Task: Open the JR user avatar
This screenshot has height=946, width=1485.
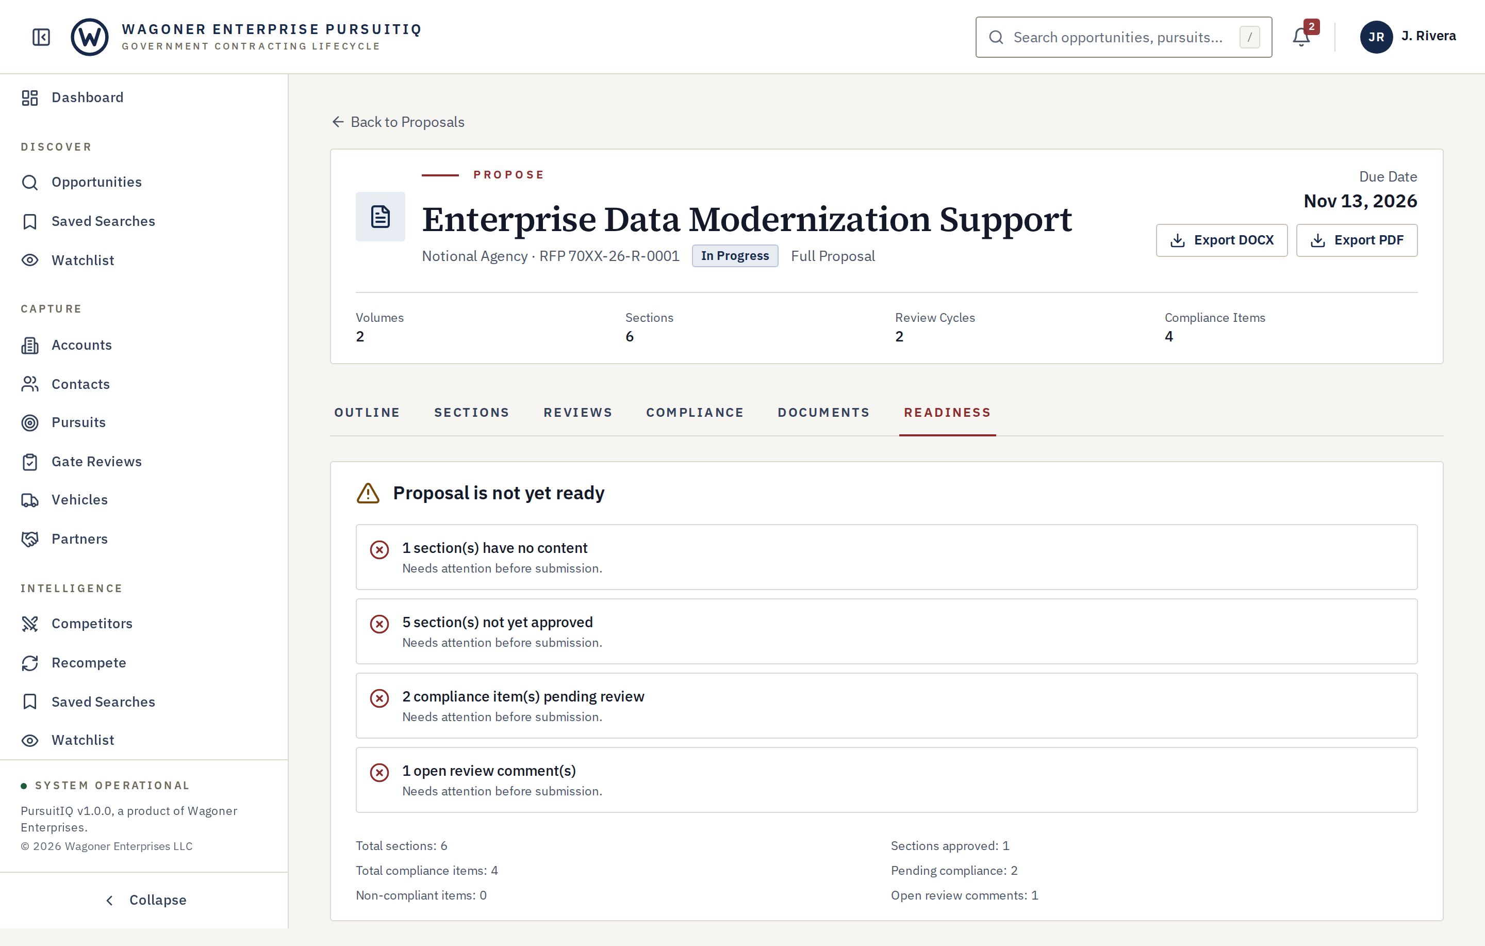Action: tap(1376, 37)
